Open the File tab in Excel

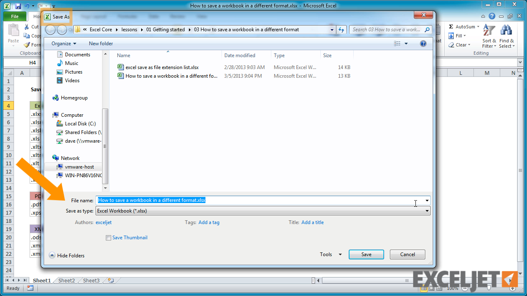(x=15, y=16)
